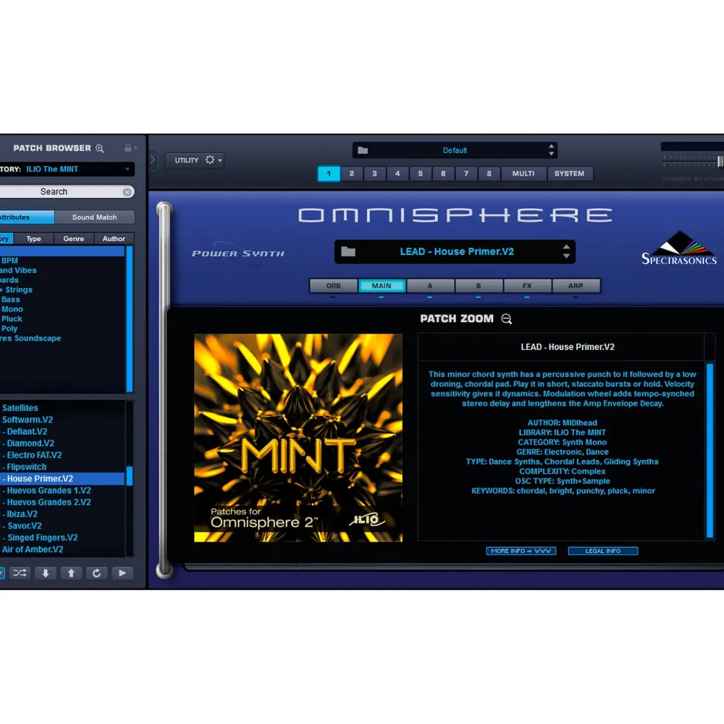
Task: Click the folder icon beside Default multi
Action: coord(363,150)
